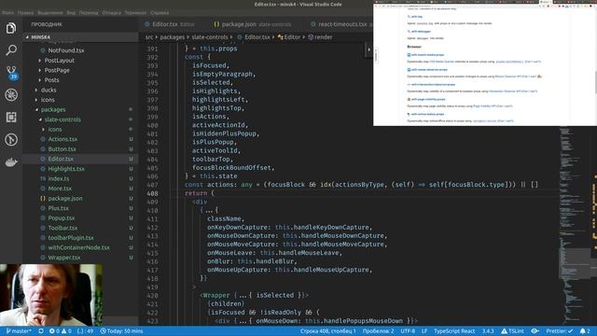Open Actions.tsx in the explorer
Screen dimensions: 597x336
tap(62, 139)
